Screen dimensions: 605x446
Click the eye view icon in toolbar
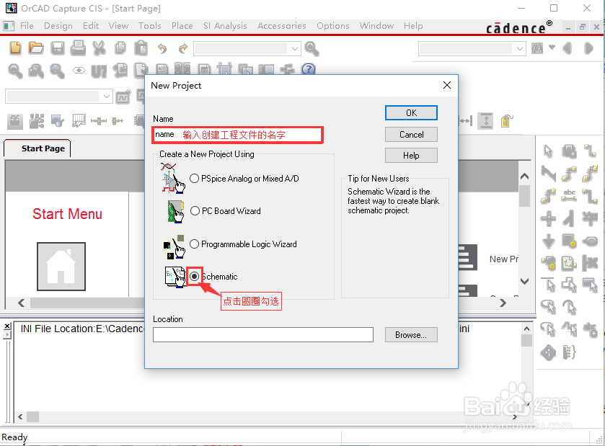click(x=79, y=71)
